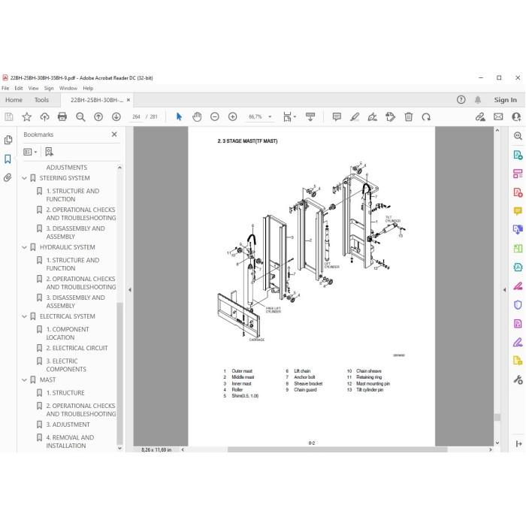This screenshot has width=526, height=526.
Task: Click the scrolling mode toolbar icon
Action: click(x=310, y=116)
